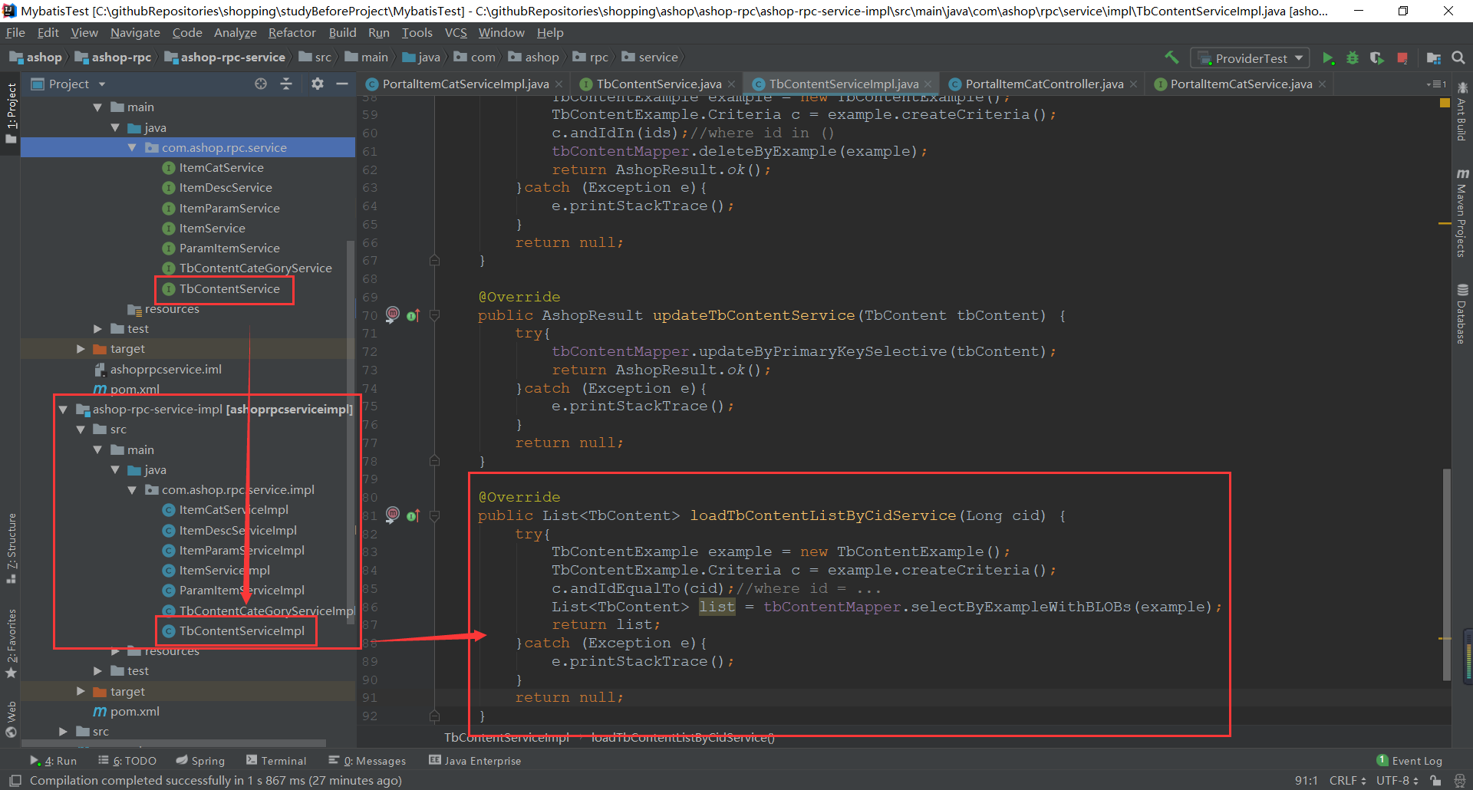Screen dimensions: 1473x790
Task: Run ProviderTest with the green play button
Action: pyautogui.click(x=1328, y=58)
